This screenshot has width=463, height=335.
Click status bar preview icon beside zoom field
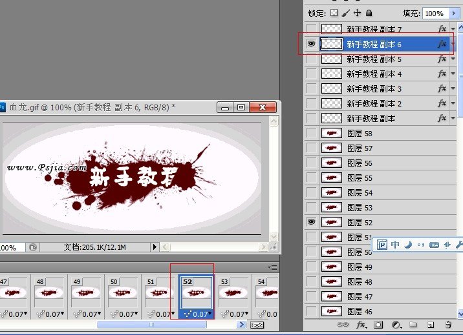pos(33,247)
